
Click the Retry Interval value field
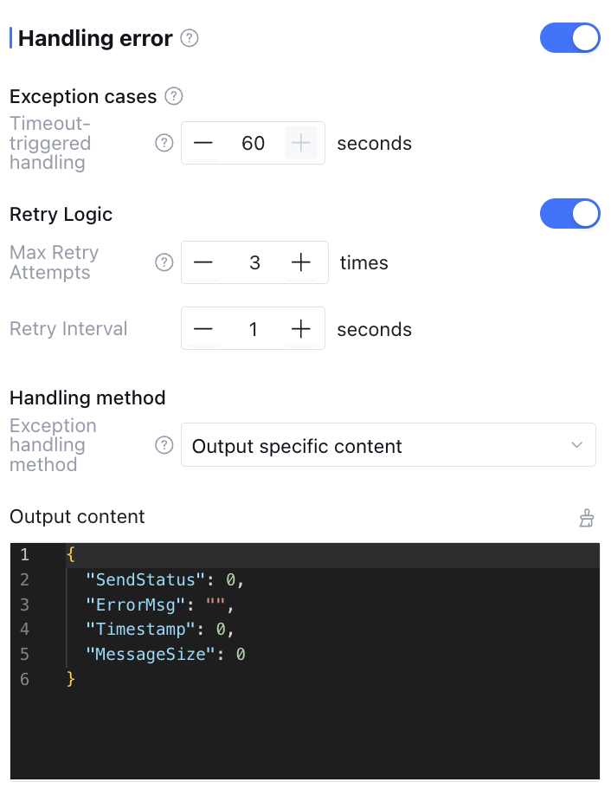tap(253, 329)
